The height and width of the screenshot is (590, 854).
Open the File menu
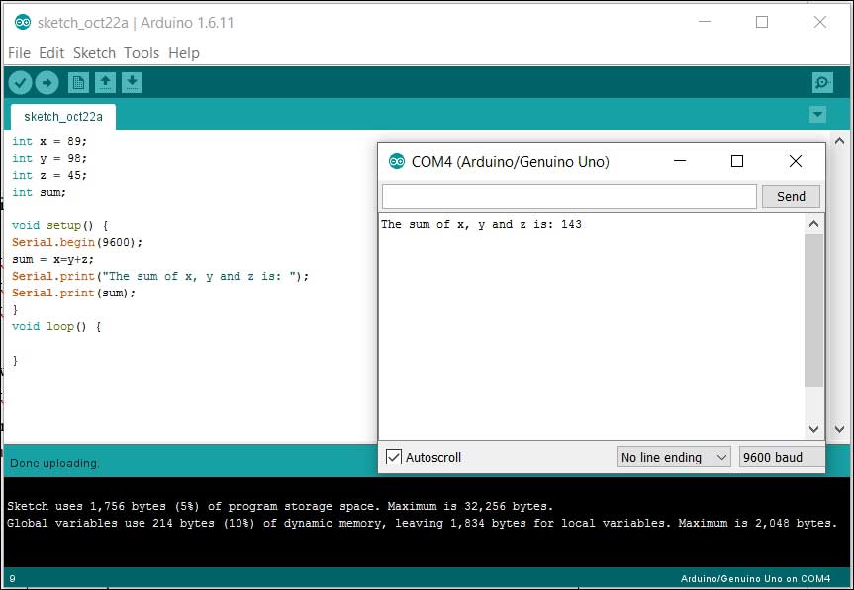[x=19, y=53]
